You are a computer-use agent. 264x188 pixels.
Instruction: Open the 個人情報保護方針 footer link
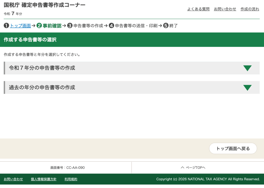pyautogui.click(x=43, y=179)
